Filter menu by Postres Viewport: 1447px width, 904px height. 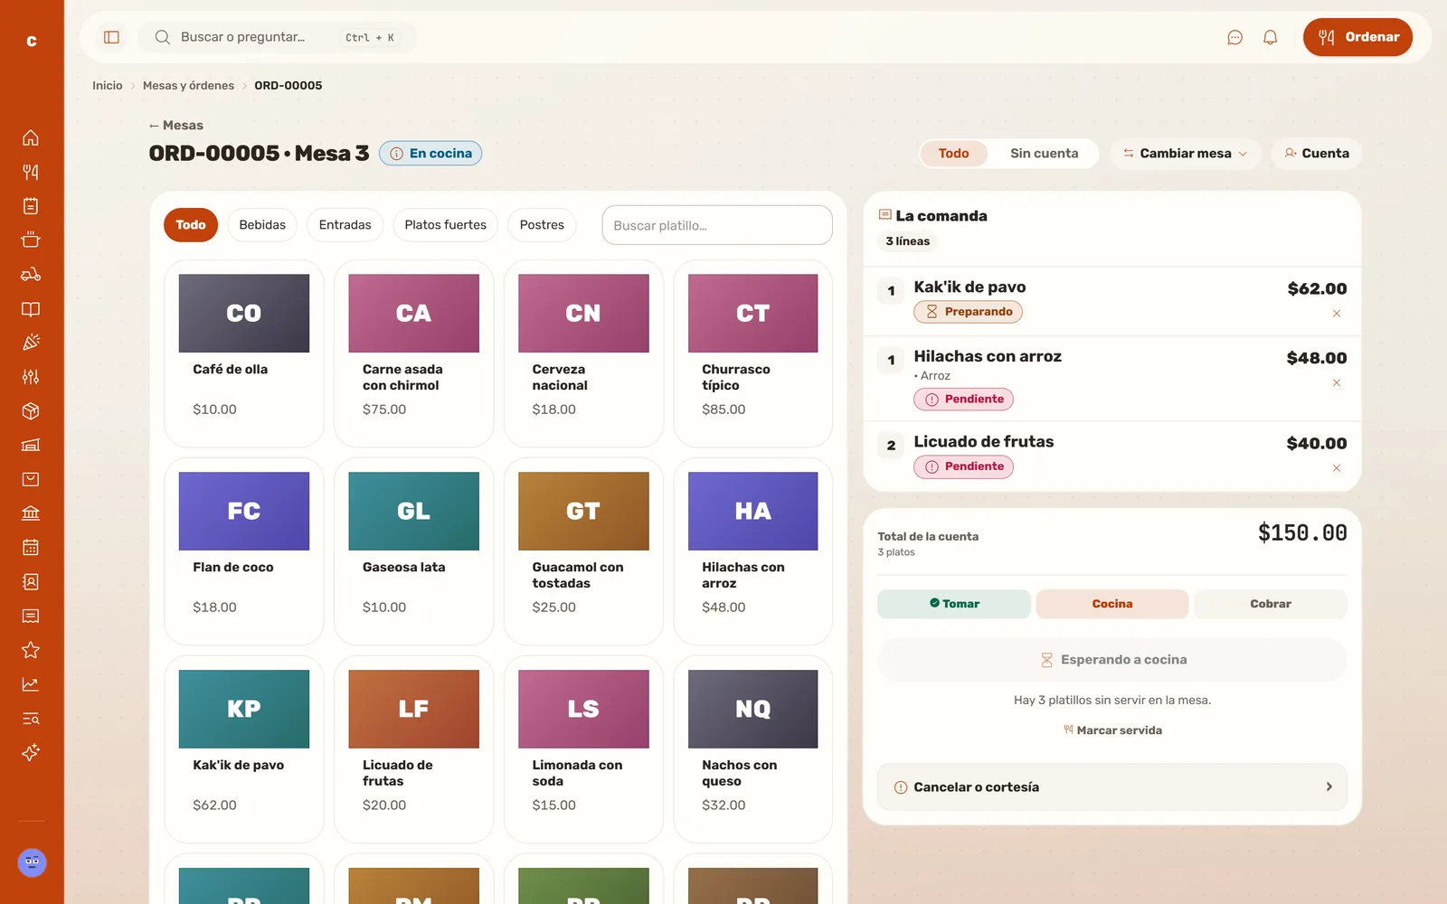pos(542,225)
